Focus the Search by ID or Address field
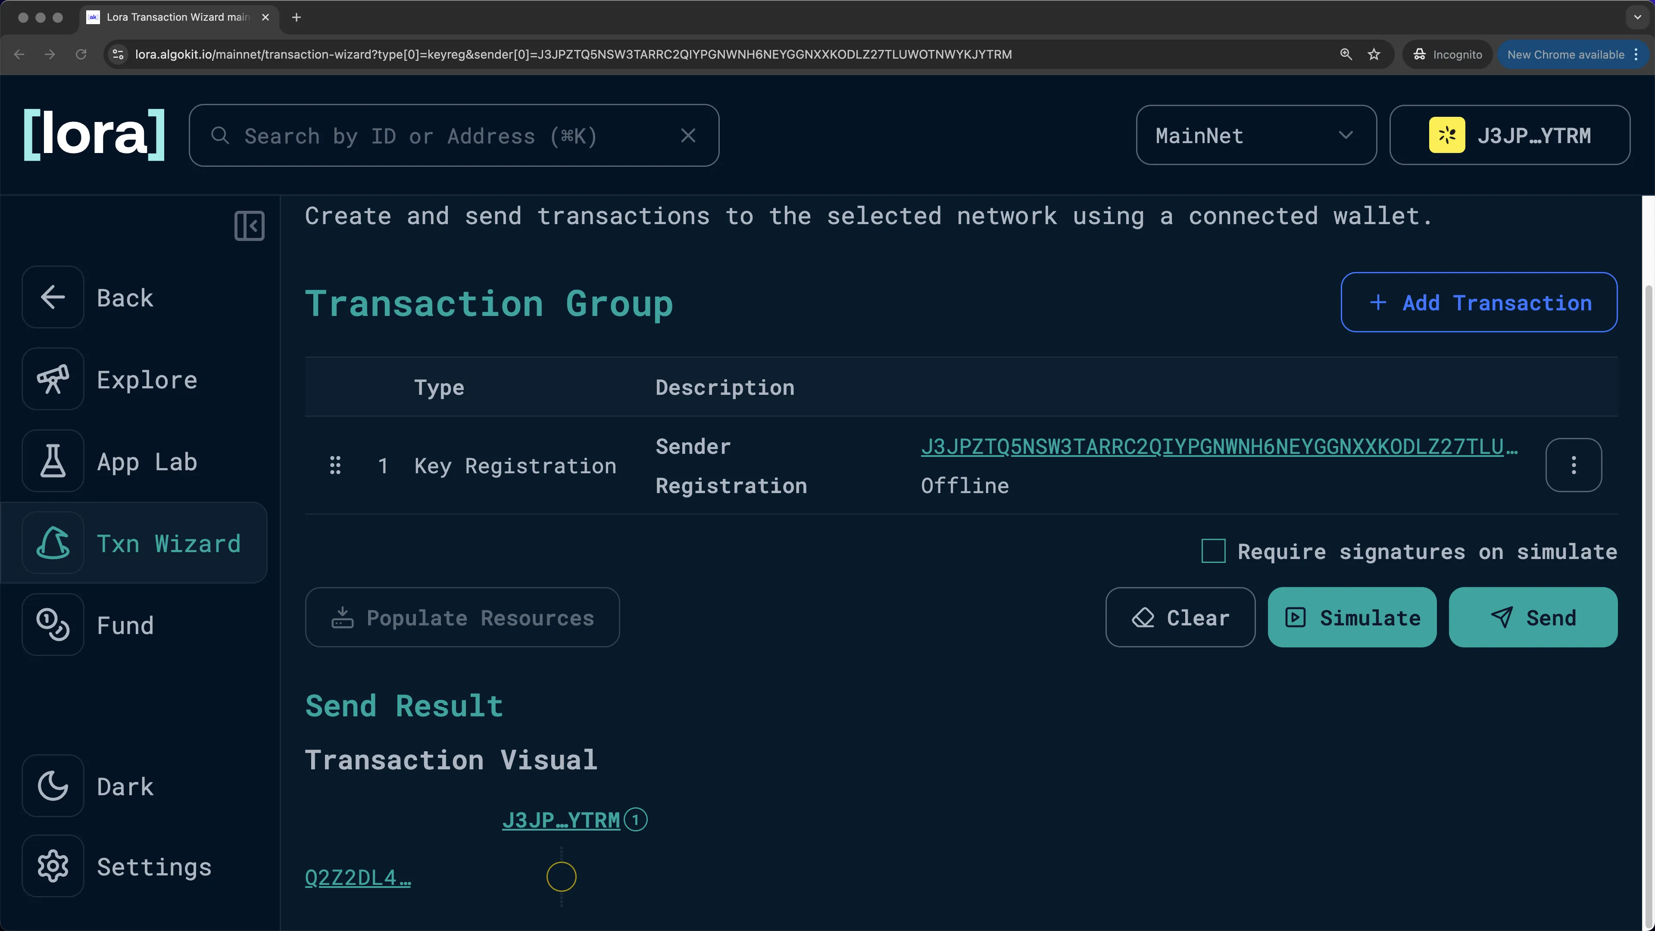The height and width of the screenshot is (931, 1655). (x=450, y=136)
